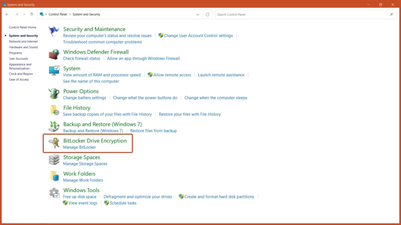Click the Backup and Restore icon
The image size is (401, 225).
tap(54, 127)
